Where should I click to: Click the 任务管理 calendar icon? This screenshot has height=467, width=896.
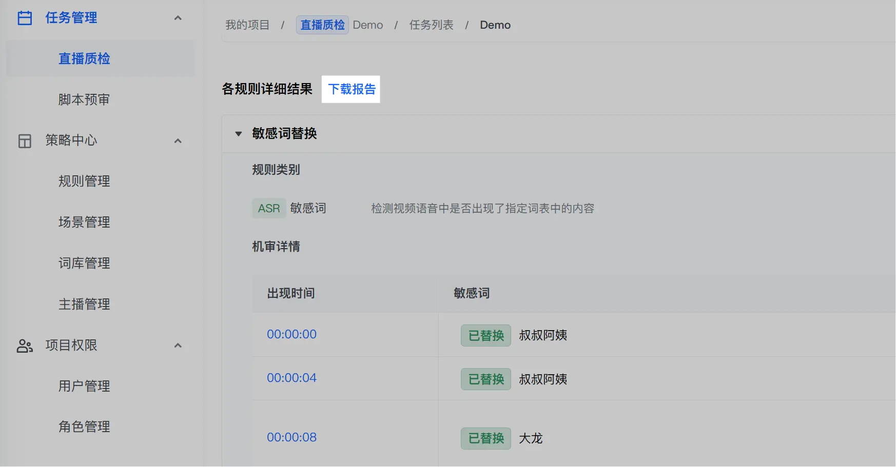tap(25, 18)
